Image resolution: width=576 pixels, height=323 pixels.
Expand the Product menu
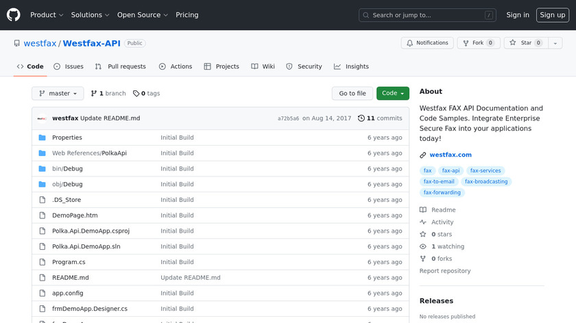tap(47, 15)
